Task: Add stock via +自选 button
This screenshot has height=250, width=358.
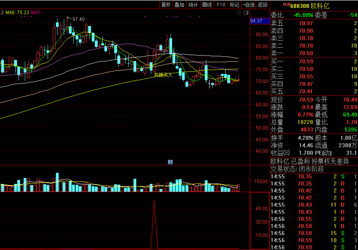Action: point(249,5)
